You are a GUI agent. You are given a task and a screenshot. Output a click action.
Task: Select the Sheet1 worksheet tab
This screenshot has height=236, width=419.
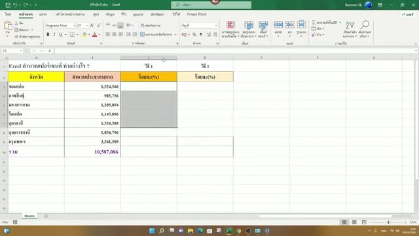tap(29, 216)
